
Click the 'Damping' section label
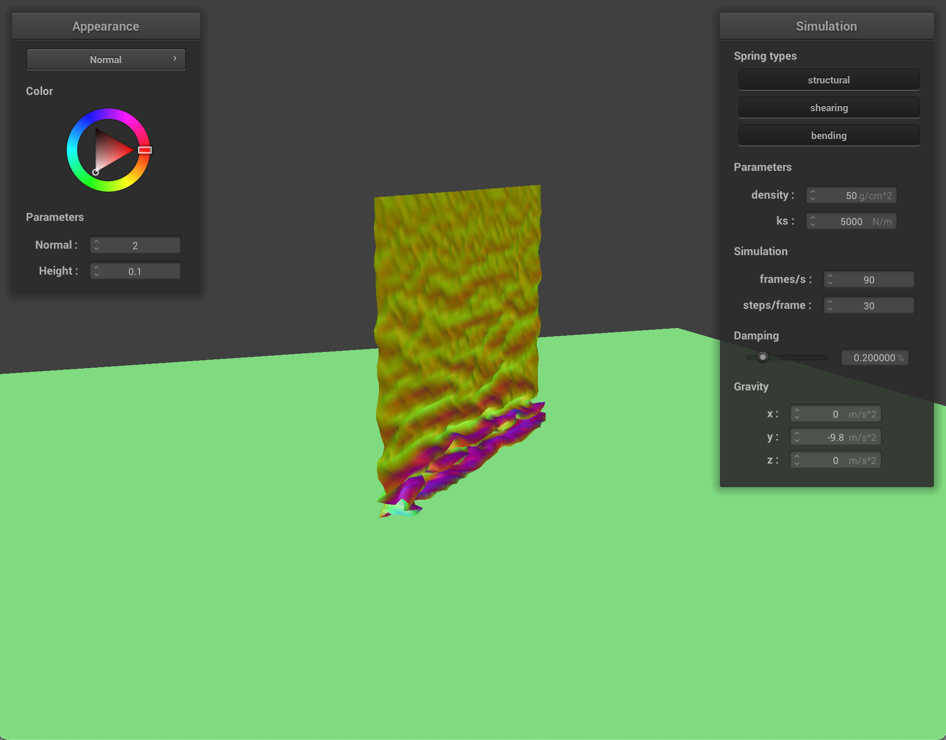(x=756, y=335)
